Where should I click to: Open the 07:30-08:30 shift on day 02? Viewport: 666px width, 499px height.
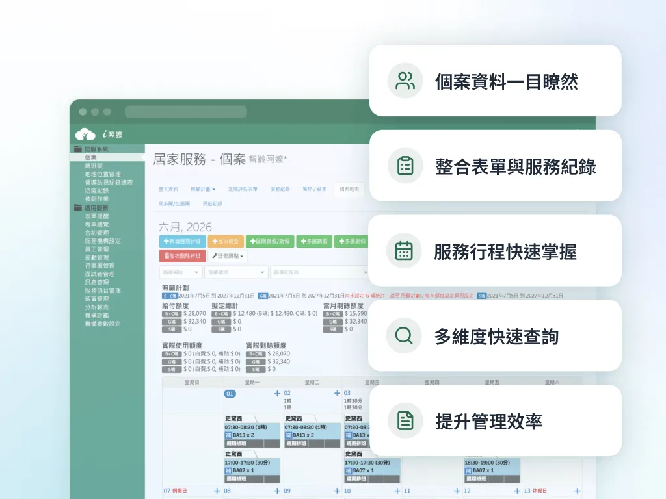(312, 431)
